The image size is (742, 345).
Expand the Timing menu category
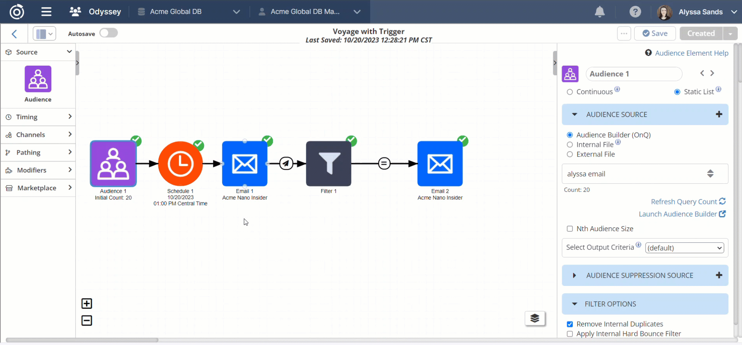coord(38,117)
